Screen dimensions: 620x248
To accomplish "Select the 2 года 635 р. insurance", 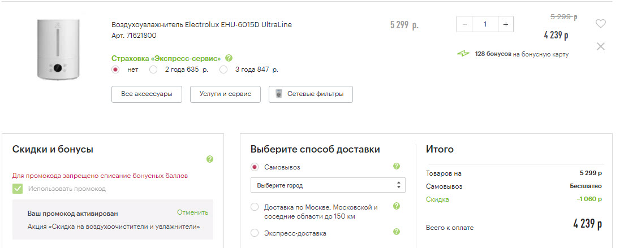I will click(153, 70).
